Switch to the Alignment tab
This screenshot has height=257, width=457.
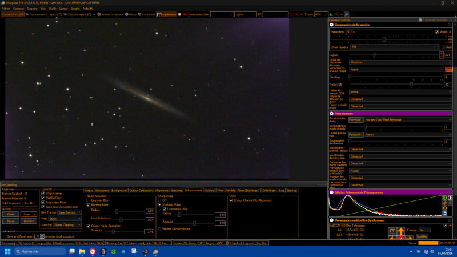pyautogui.click(x=162, y=191)
